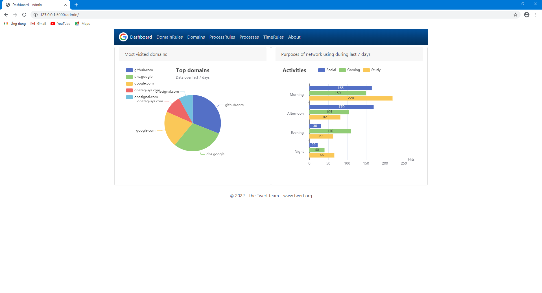The height and width of the screenshot is (293, 542).
Task: Go to the Domains page
Action: point(196,37)
